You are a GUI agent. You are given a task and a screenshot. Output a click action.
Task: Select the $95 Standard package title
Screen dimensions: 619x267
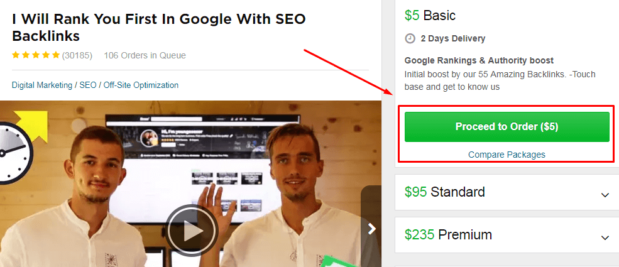(x=444, y=192)
